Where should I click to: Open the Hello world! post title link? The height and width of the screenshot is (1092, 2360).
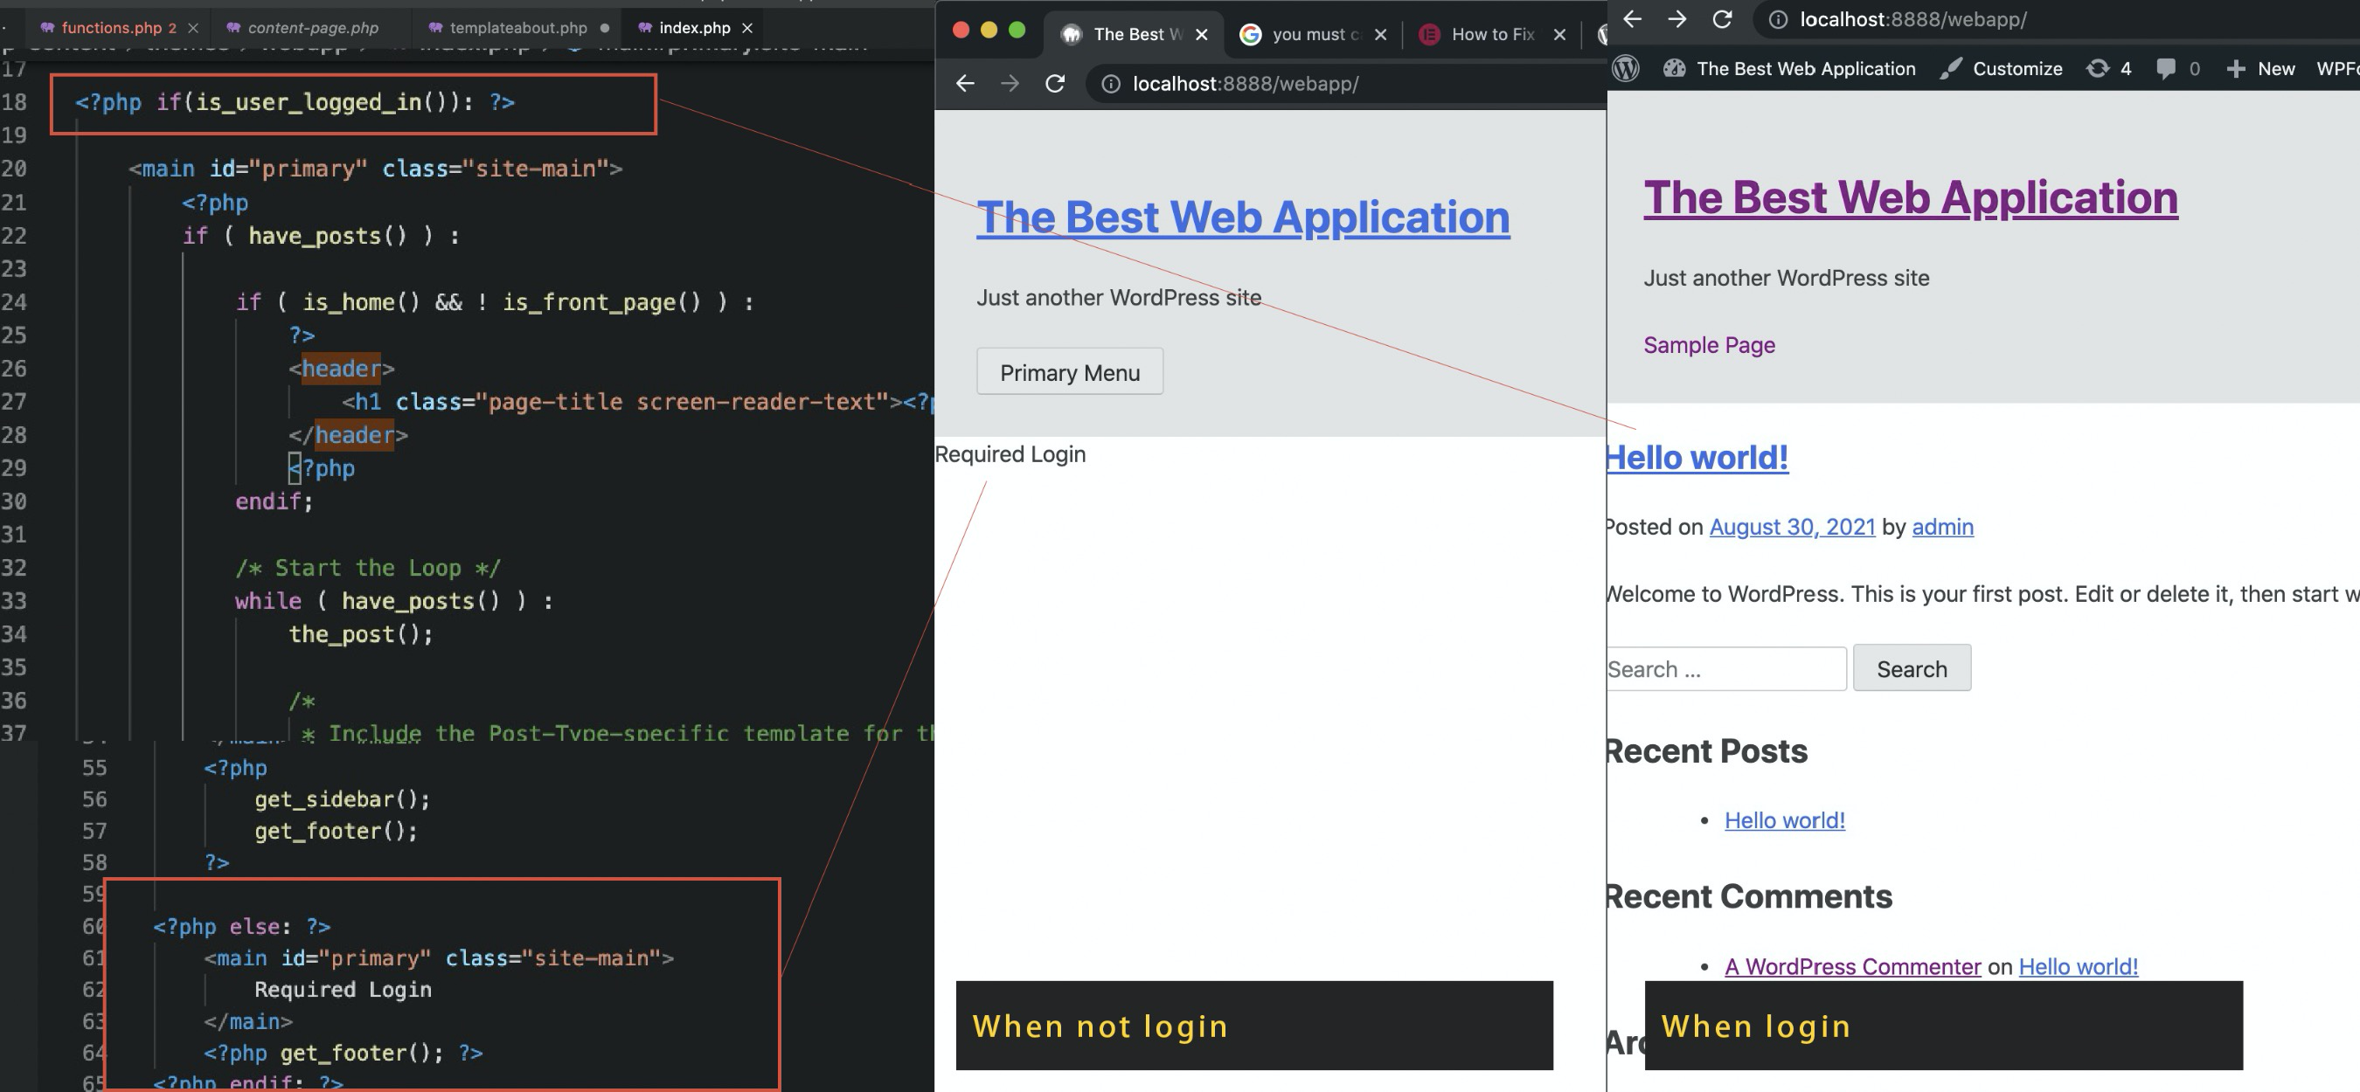pos(1697,458)
